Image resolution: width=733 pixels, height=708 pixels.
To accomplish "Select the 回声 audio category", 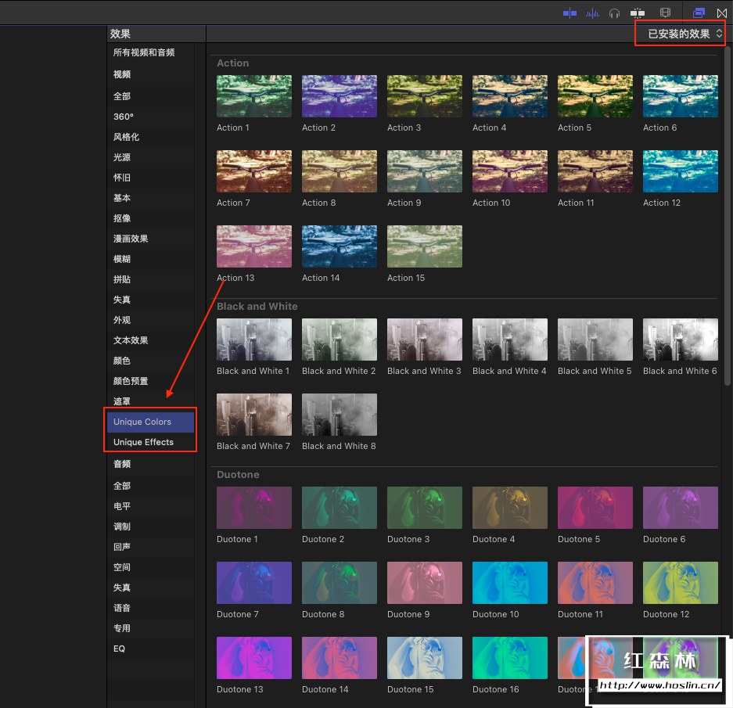I will pos(150,547).
